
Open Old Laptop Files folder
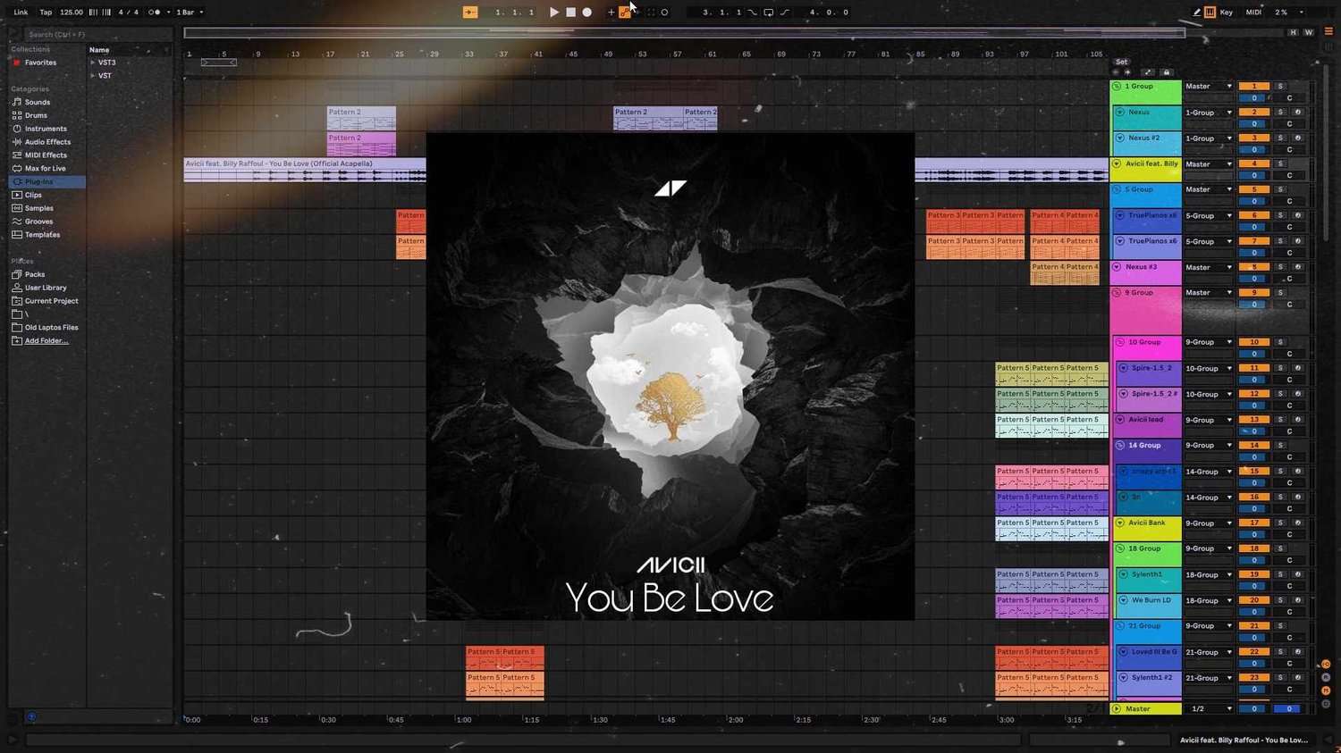tap(51, 328)
